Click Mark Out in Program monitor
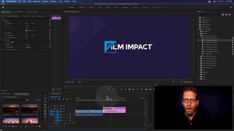The image size is (234, 131). point(116,89)
